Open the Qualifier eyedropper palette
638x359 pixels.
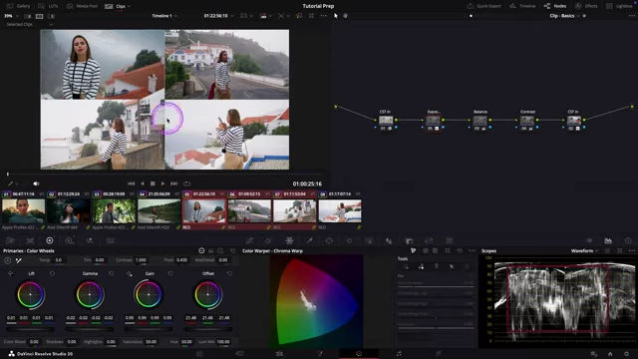tap(310, 240)
